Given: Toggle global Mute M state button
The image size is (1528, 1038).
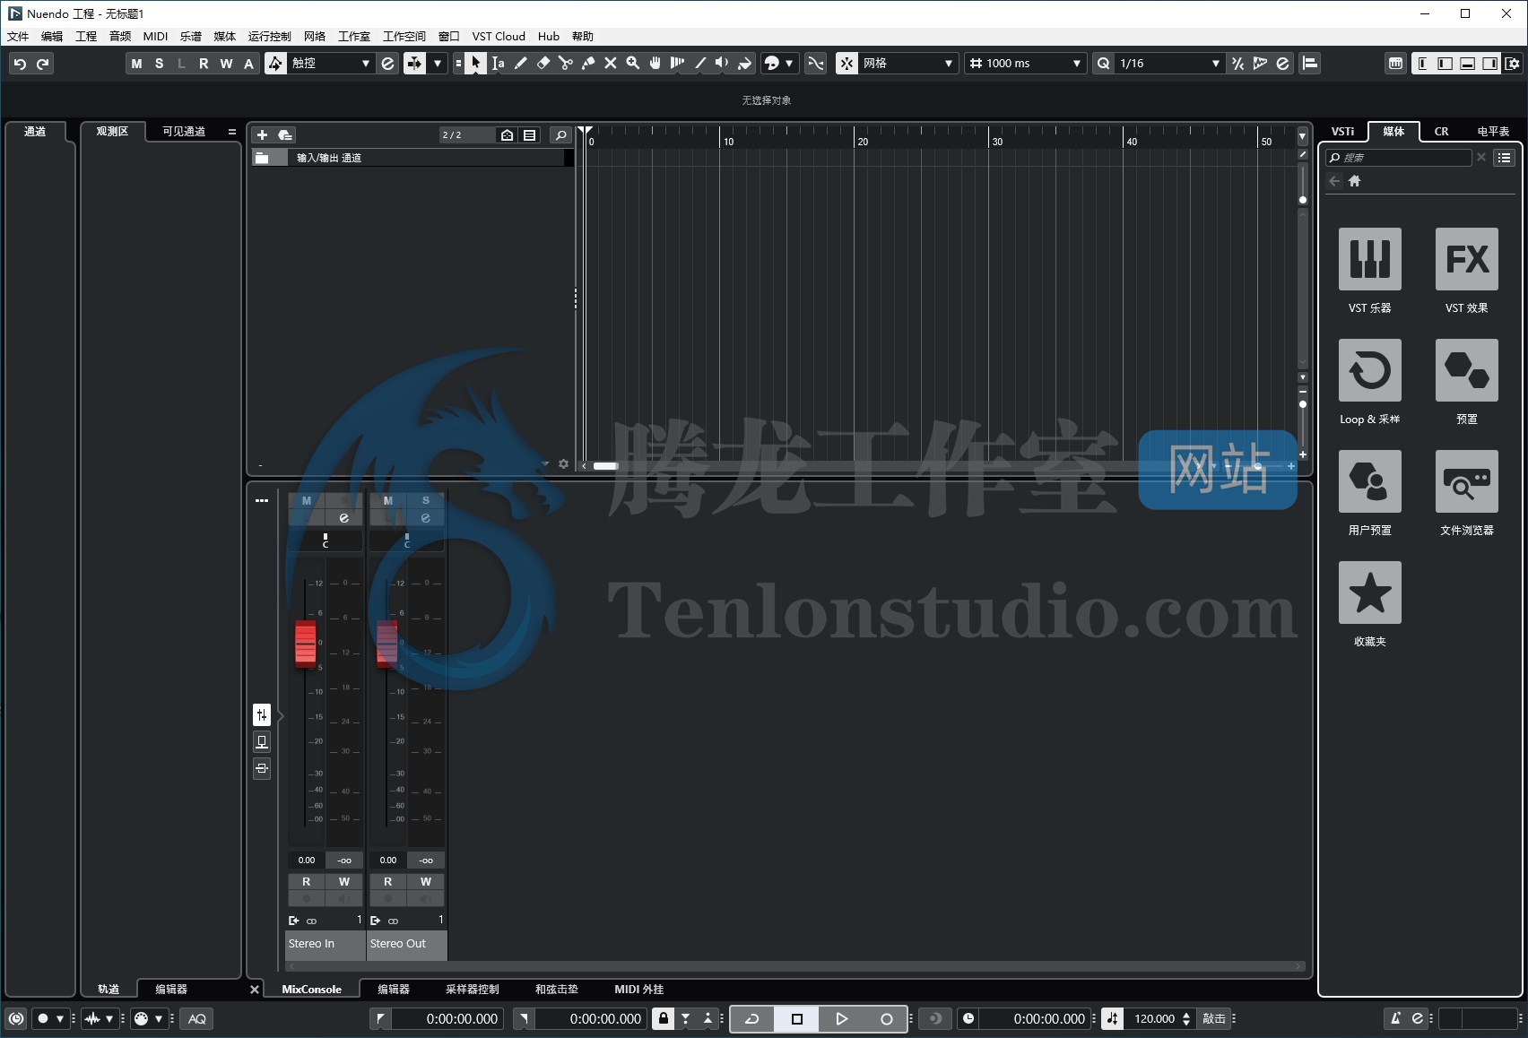Looking at the screenshot, I should [136, 64].
